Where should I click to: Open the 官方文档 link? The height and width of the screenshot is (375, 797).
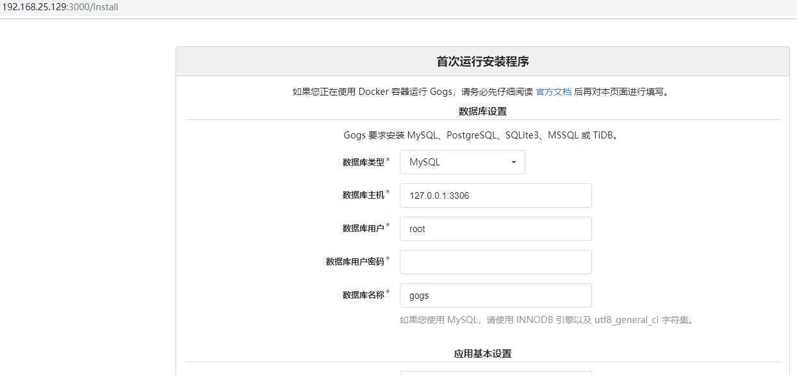[554, 92]
